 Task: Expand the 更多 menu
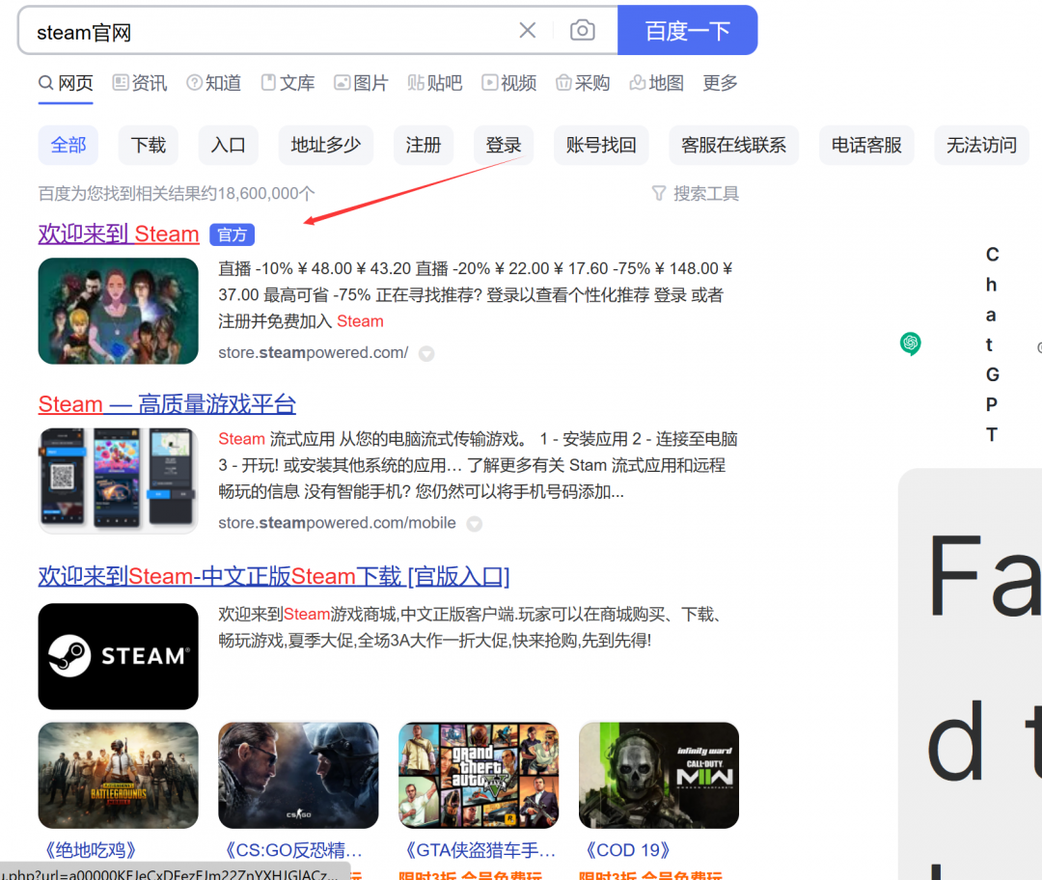[x=721, y=83]
